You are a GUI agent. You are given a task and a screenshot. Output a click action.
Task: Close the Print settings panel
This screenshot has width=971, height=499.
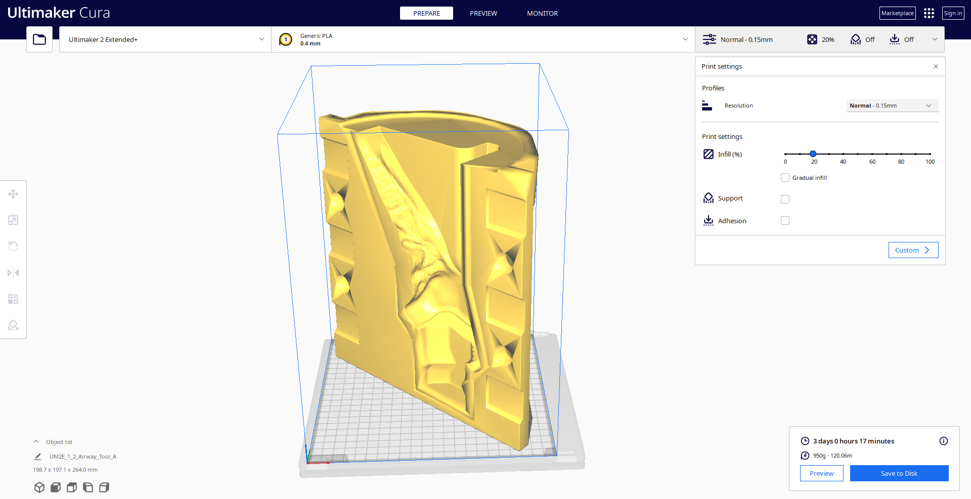tap(936, 67)
